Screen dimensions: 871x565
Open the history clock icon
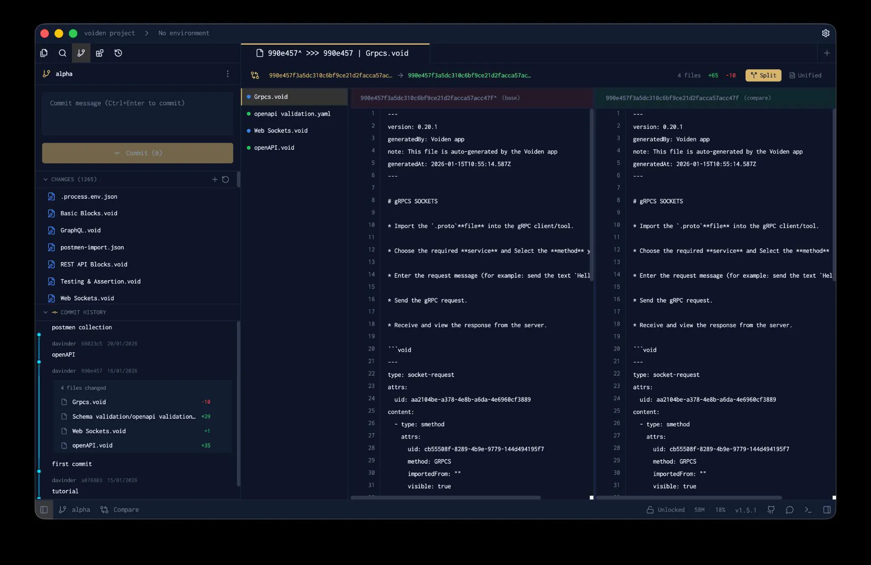click(x=118, y=53)
